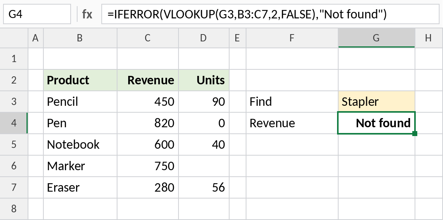Click the Find label cell
The height and width of the screenshot is (220, 443).
point(292,102)
